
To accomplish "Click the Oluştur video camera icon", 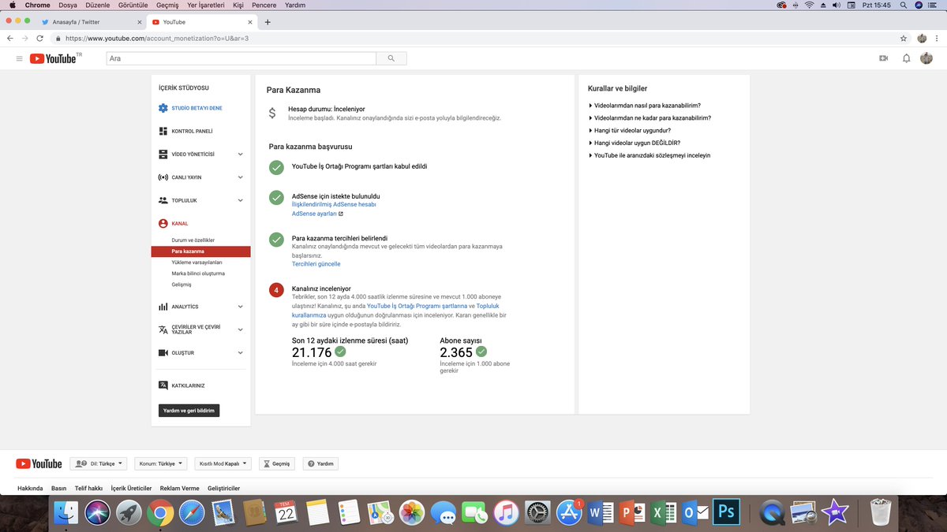I will coord(163,352).
